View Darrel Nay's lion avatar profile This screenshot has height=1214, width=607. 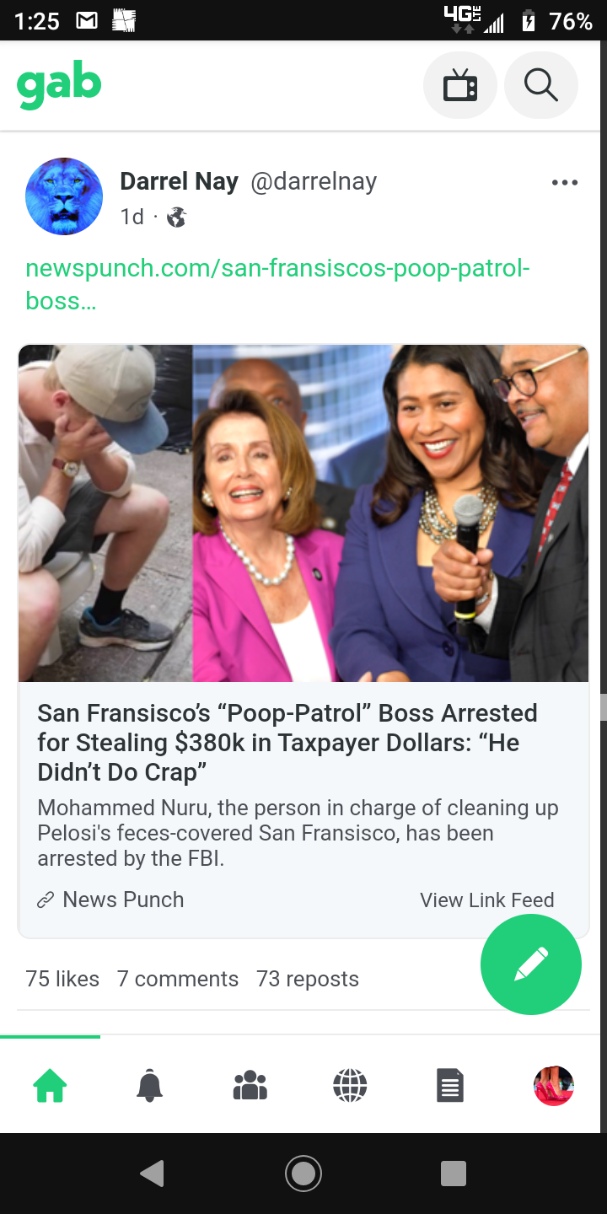pos(64,196)
